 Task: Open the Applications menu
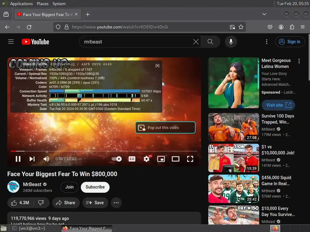click(21, 4)
